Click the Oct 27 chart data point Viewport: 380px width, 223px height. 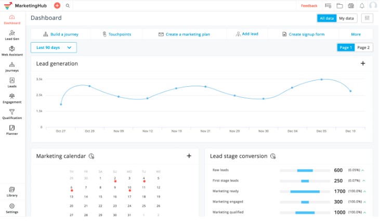[61, 104]
